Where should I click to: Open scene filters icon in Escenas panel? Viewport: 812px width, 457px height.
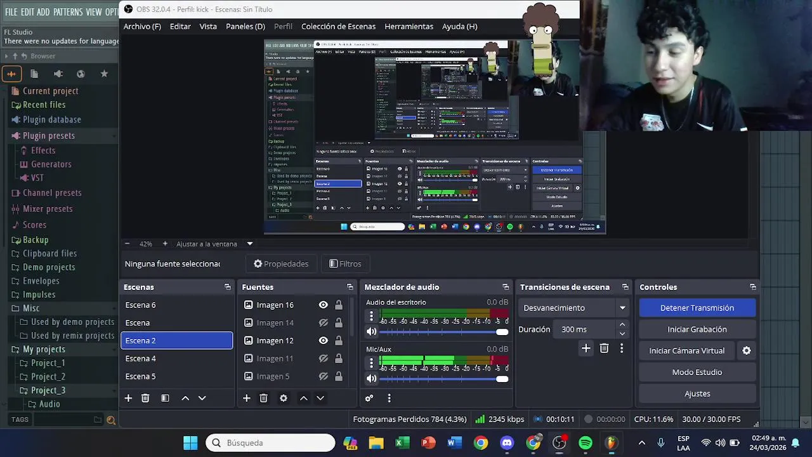click(x=165, y=398)
